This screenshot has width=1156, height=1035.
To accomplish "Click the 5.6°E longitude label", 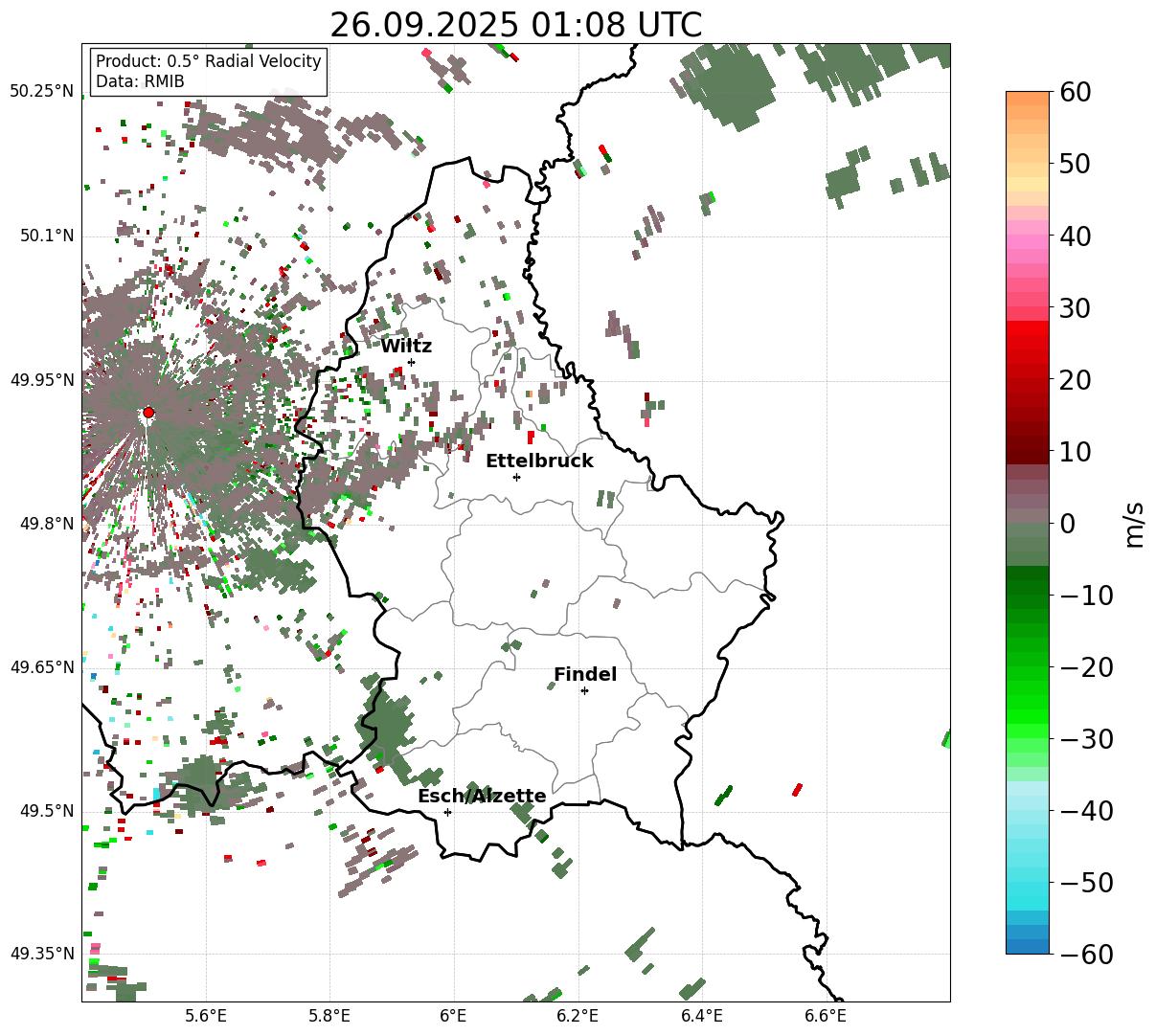I will 206,1016.
